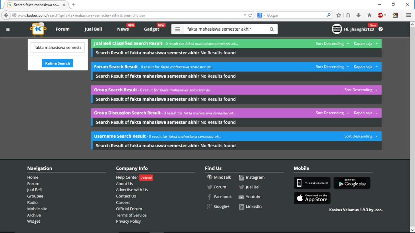Open Help Center footer link
Screen dimensions: 415x233
pos(127,177)
